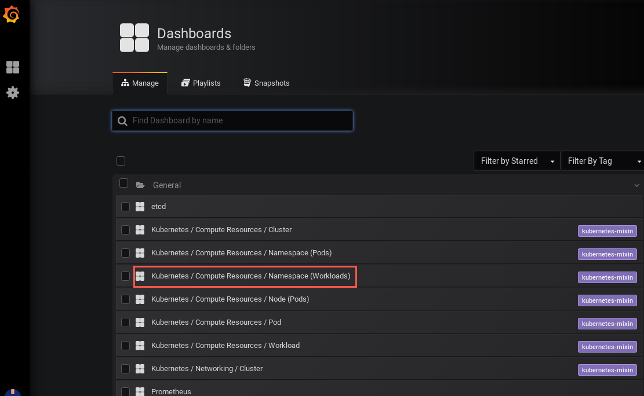Open the Grafana home logo
The height and width of the screenshot is (396, 644).
[12, 14]
